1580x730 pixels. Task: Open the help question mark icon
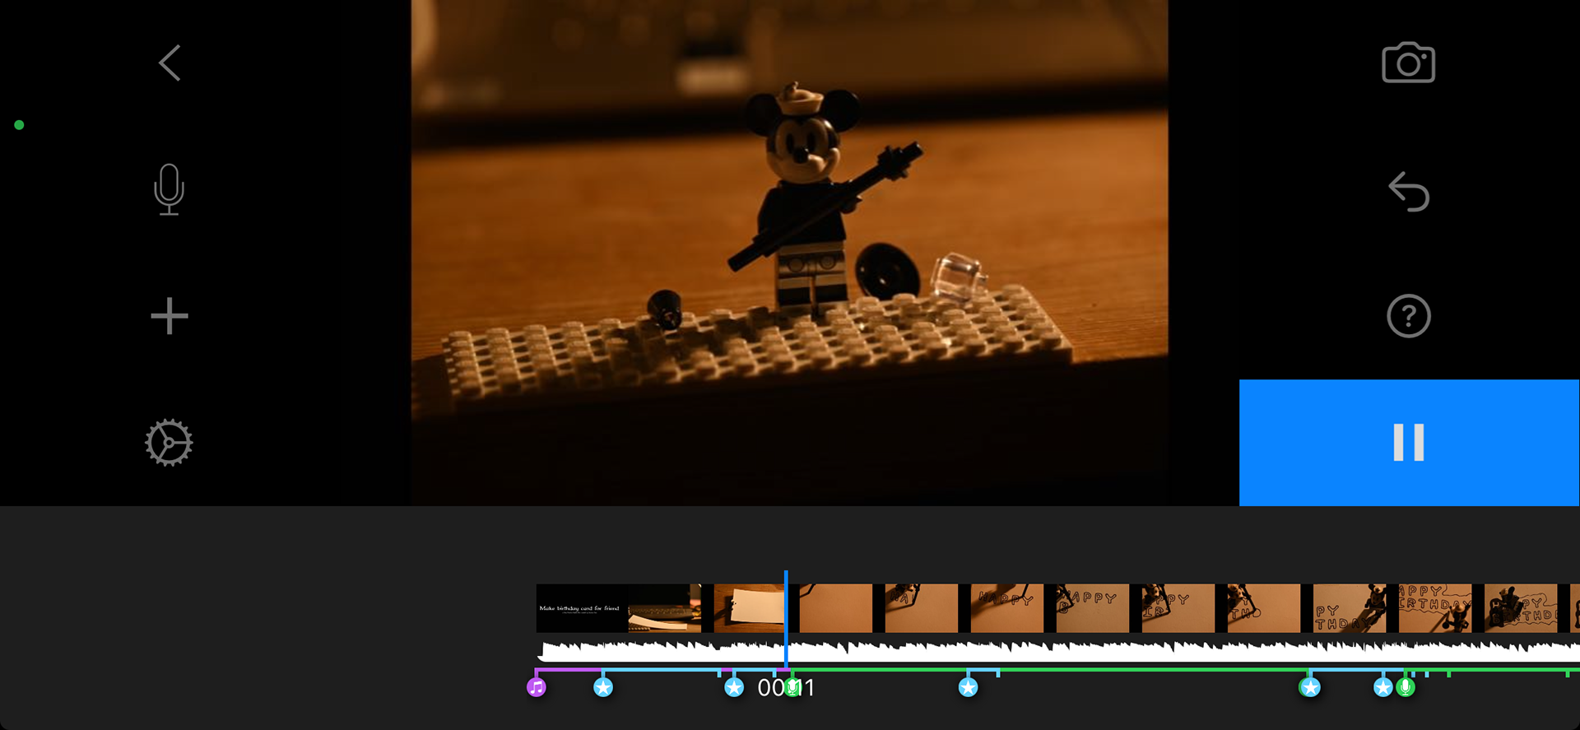(1409, 316)
